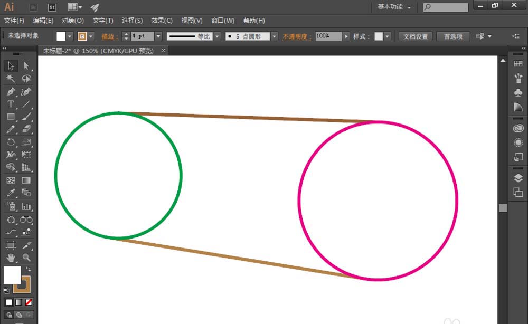528x324 pixels.
Task: Open the 等比 width profile dropdown
Action: coord(217,36)
